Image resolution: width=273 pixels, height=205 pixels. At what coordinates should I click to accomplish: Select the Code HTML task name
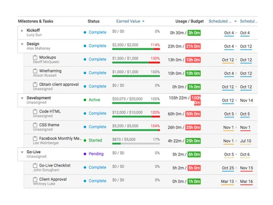50,112
